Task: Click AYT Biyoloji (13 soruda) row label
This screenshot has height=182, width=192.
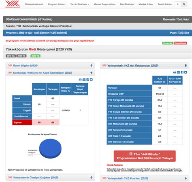Action: click(129, 142)
